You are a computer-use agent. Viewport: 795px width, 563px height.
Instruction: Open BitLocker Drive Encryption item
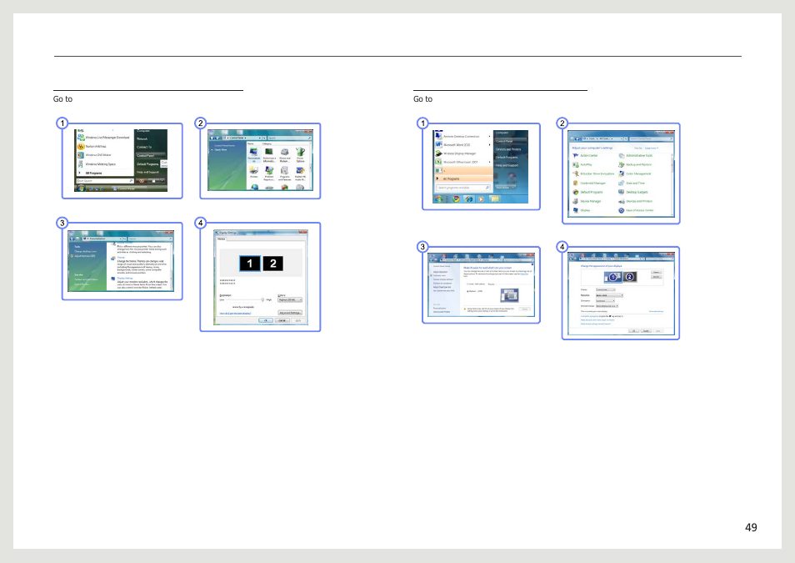tap(593, 173)
